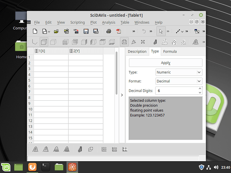Launch the terminal from the taskbar
This screenshot has height=173, width=231.
[45, 167]
